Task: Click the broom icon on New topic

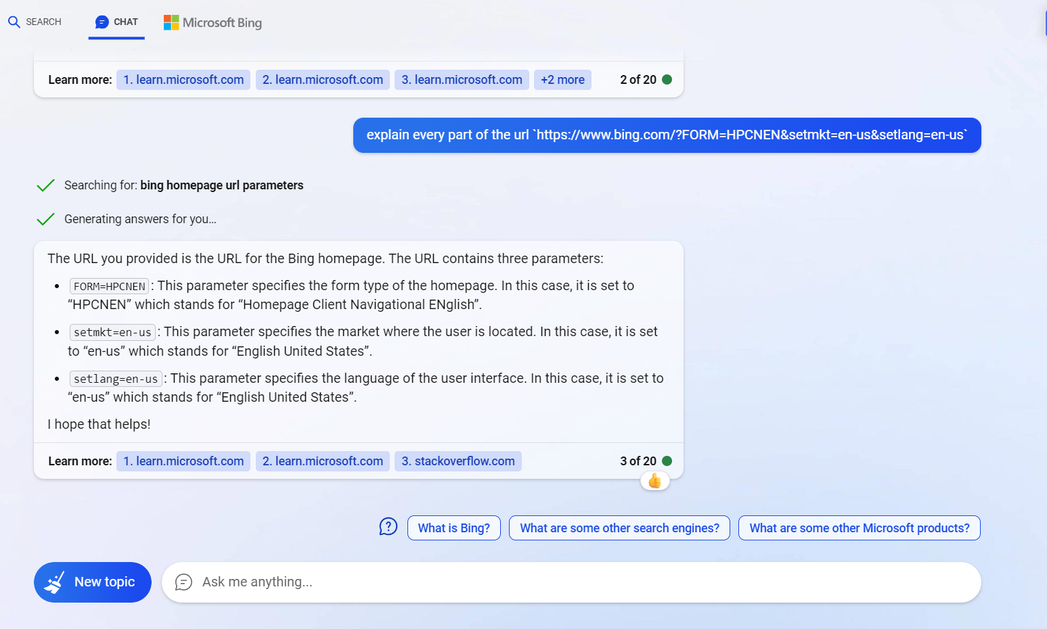Action: 55,582
